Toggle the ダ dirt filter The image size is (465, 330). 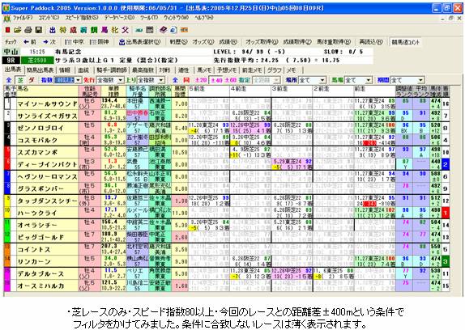click(x=32, y=80)
